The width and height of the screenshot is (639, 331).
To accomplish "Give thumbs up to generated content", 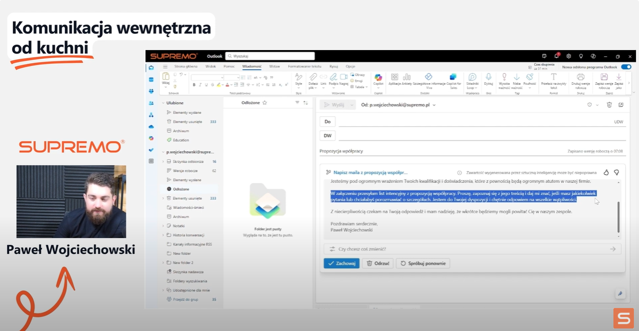I will click(x=606, y=173).
